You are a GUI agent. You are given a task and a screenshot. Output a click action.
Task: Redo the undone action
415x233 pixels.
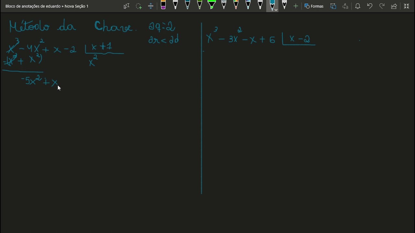(382, 6)
